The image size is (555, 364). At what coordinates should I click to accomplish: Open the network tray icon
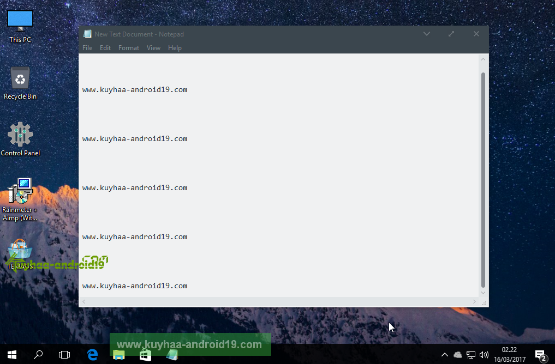click(471, 354)
